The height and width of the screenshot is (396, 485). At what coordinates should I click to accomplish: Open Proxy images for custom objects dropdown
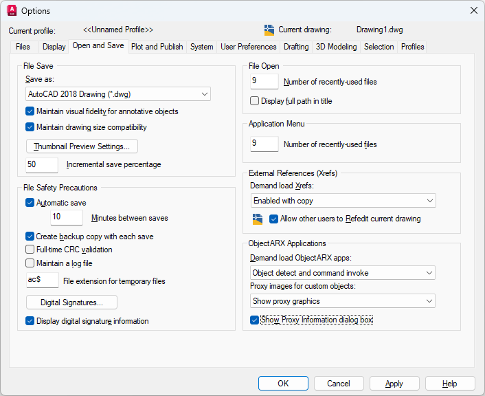pos(343,301)
